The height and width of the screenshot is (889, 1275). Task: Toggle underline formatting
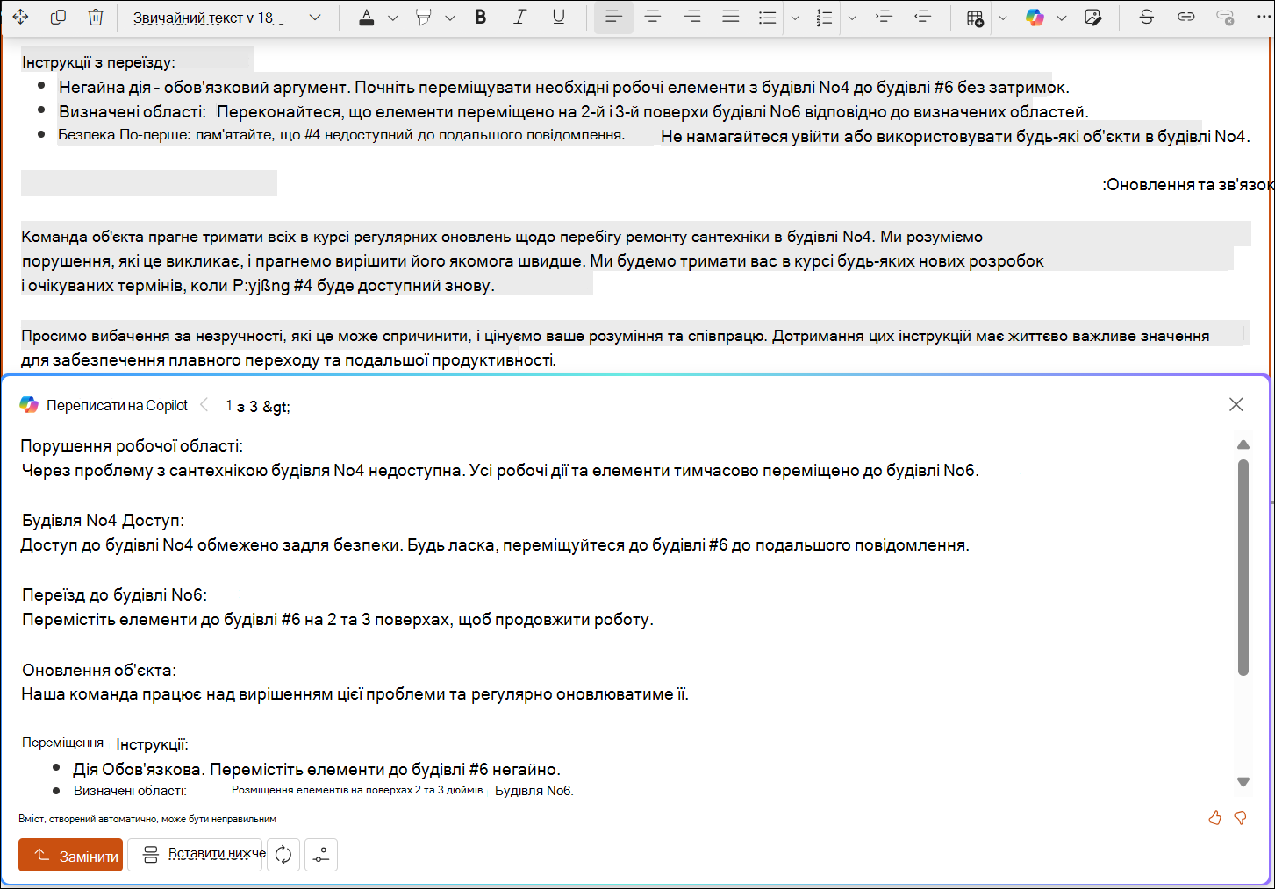(x=558, y=18)
